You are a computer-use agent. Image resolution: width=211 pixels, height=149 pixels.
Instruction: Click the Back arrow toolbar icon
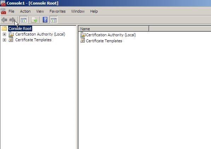tap(4, 20)
